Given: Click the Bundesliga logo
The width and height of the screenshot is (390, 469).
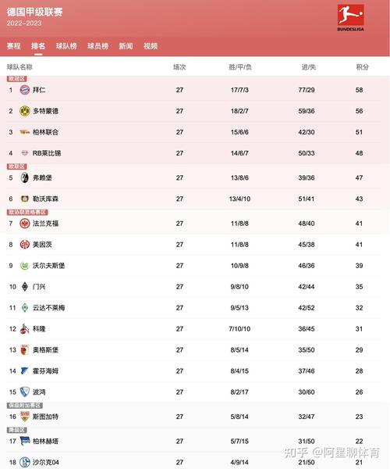Looking at the screenshot, I should click(x=351, y=17).
